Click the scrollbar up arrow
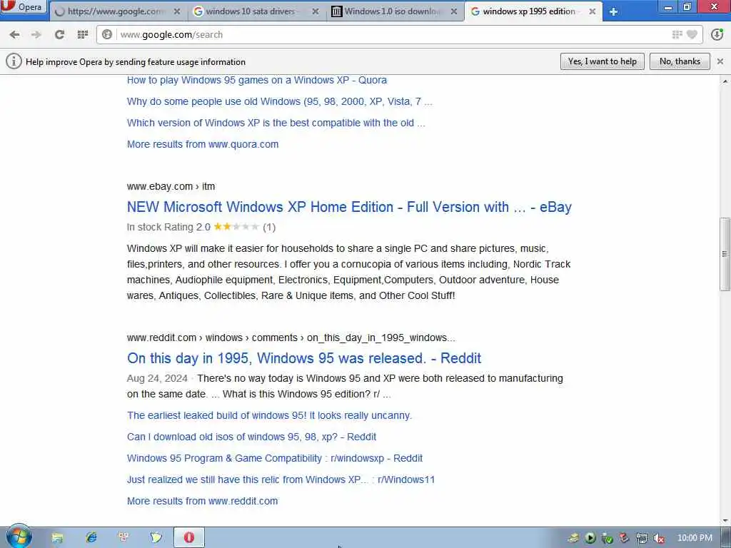731x548 pixels. point(725,82)
